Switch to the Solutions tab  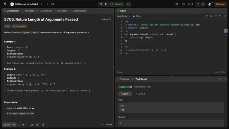tap(61, 11)
